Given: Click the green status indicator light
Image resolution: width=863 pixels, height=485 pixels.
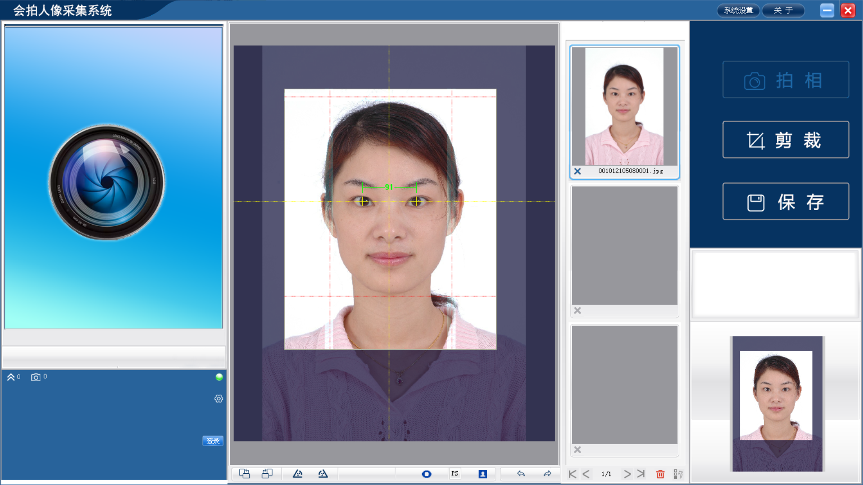Looking at the screenshot, I should pyautogui.click(x=219, y=377).
